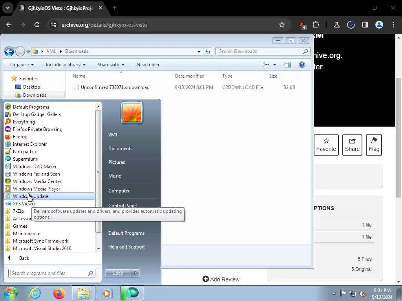Screen dimensions: 402x301
Task: Expand the address bar history dropdown
Action: 199,51
